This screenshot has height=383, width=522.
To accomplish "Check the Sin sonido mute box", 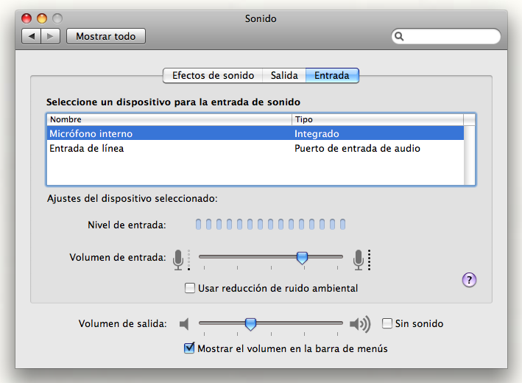I will [x=387, y=323].
